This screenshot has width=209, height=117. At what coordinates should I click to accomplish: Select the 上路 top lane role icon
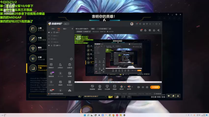(33, 29)
